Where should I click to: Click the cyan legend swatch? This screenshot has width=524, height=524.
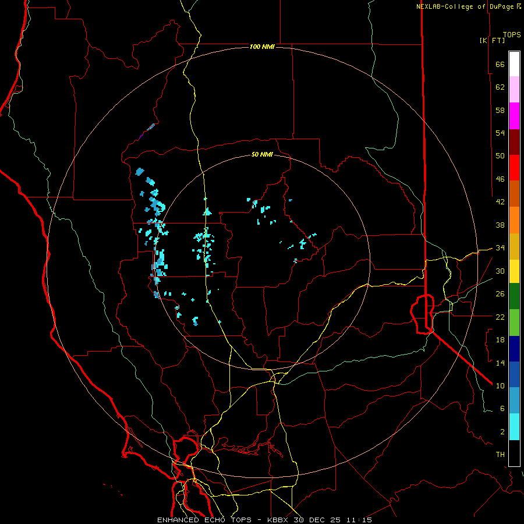pos(514,427)
